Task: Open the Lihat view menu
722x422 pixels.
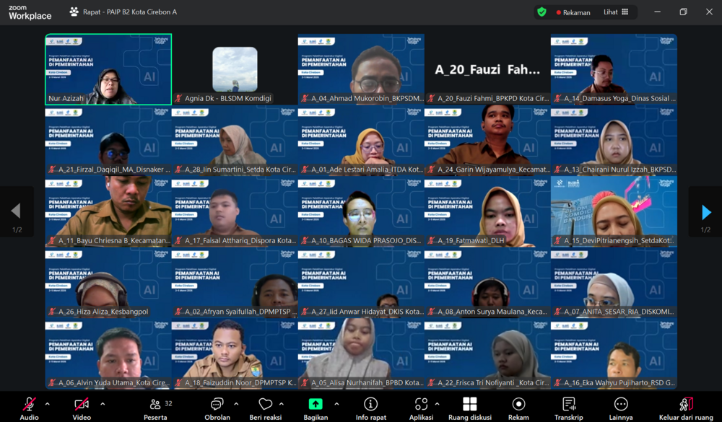Action: click(x=617, y=12)
